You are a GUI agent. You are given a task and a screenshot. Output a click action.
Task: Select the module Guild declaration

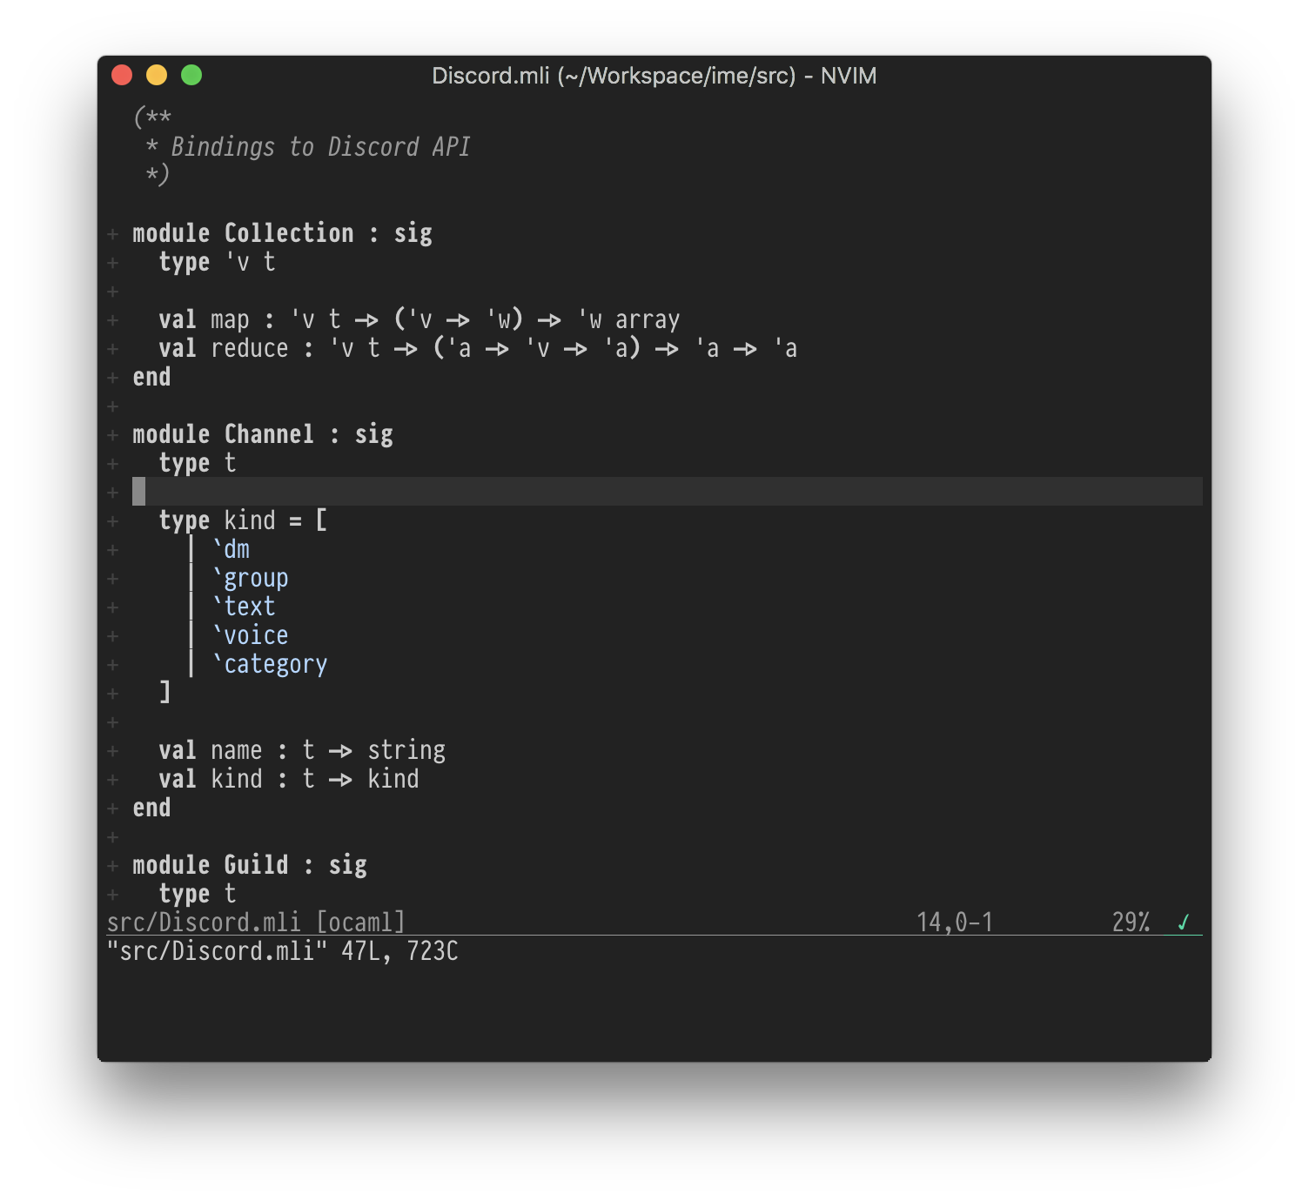click(250, 864)
